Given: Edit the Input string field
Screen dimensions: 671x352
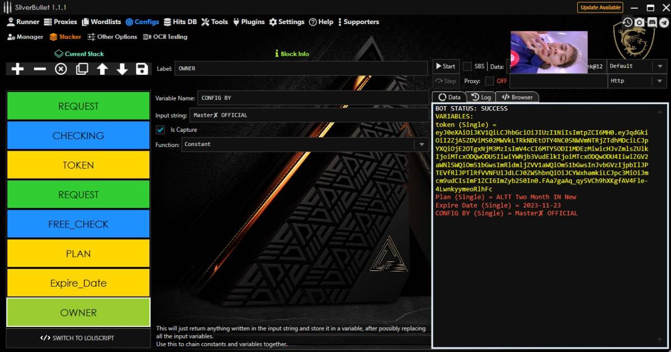Looking at the screenshot, I should (x=309, y=115).
